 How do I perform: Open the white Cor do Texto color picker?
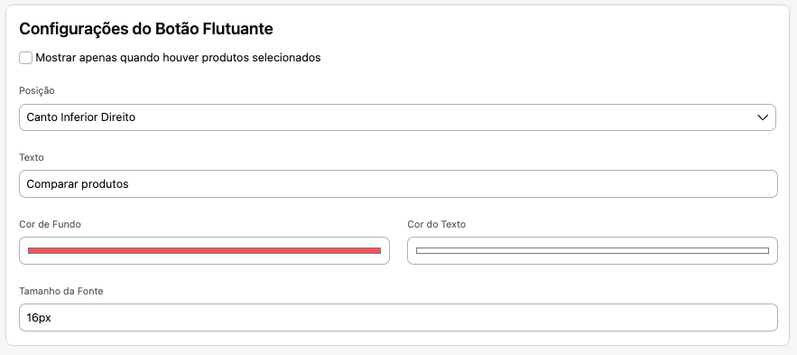click(592, 251)
